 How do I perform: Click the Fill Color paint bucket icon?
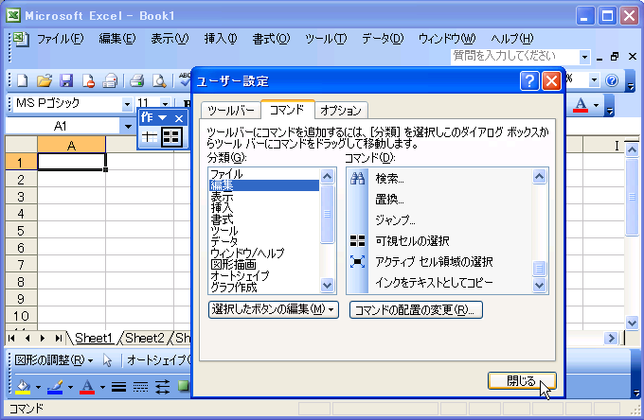click(x=23, y=386)
